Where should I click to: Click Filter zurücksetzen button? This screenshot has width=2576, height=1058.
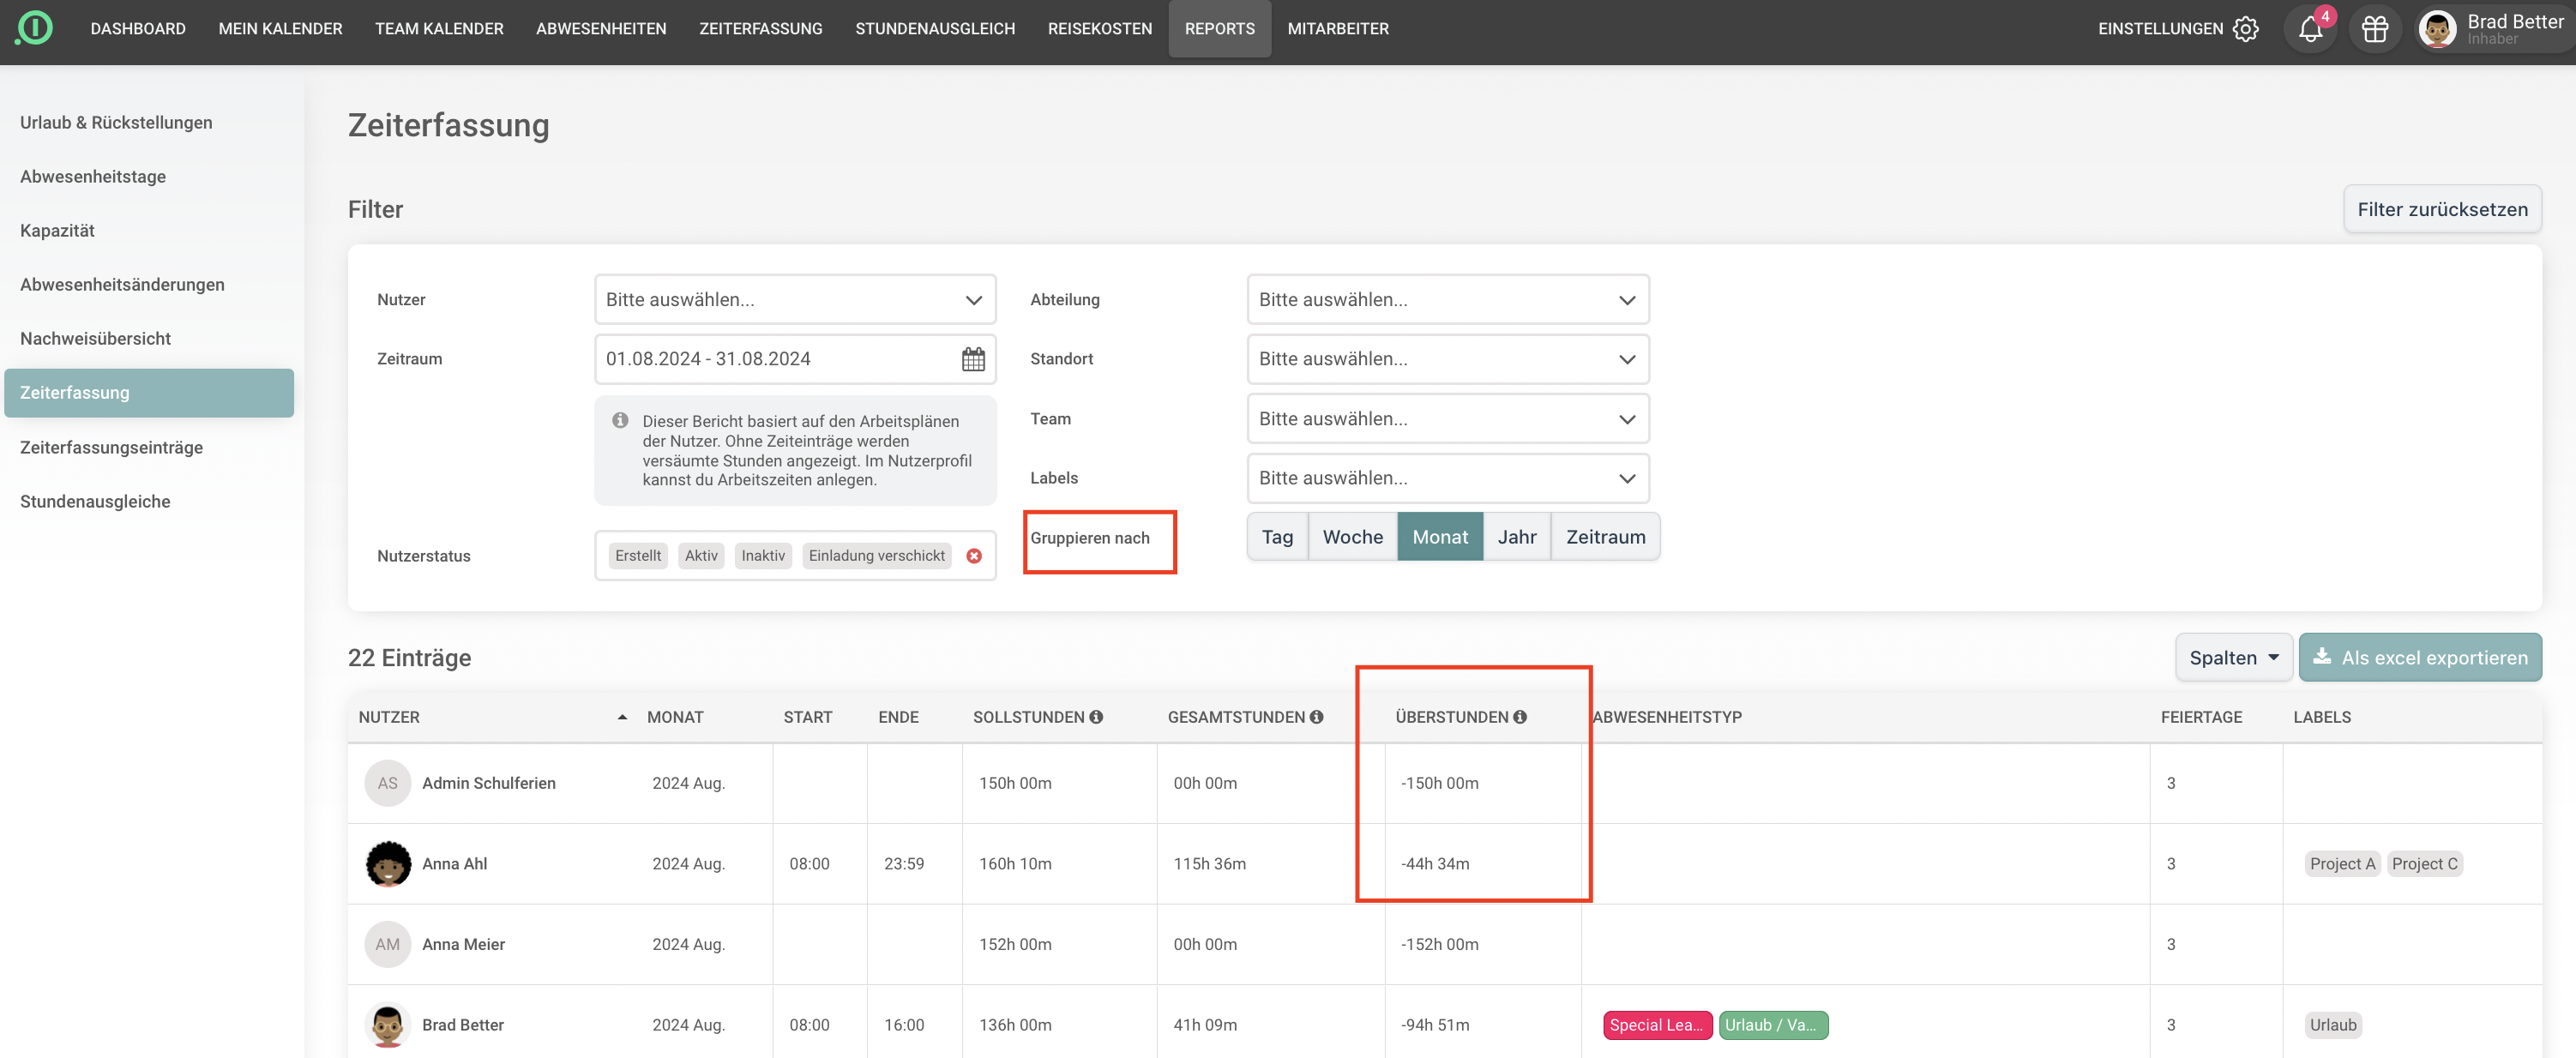[2442, 209]
